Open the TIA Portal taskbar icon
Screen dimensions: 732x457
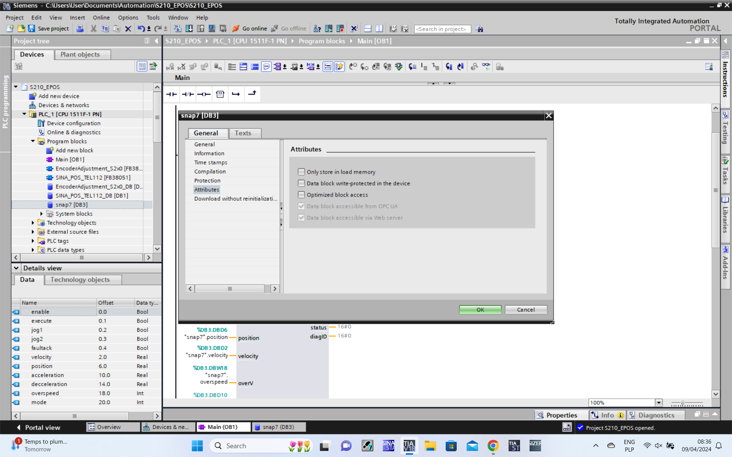tap(409, 446)
